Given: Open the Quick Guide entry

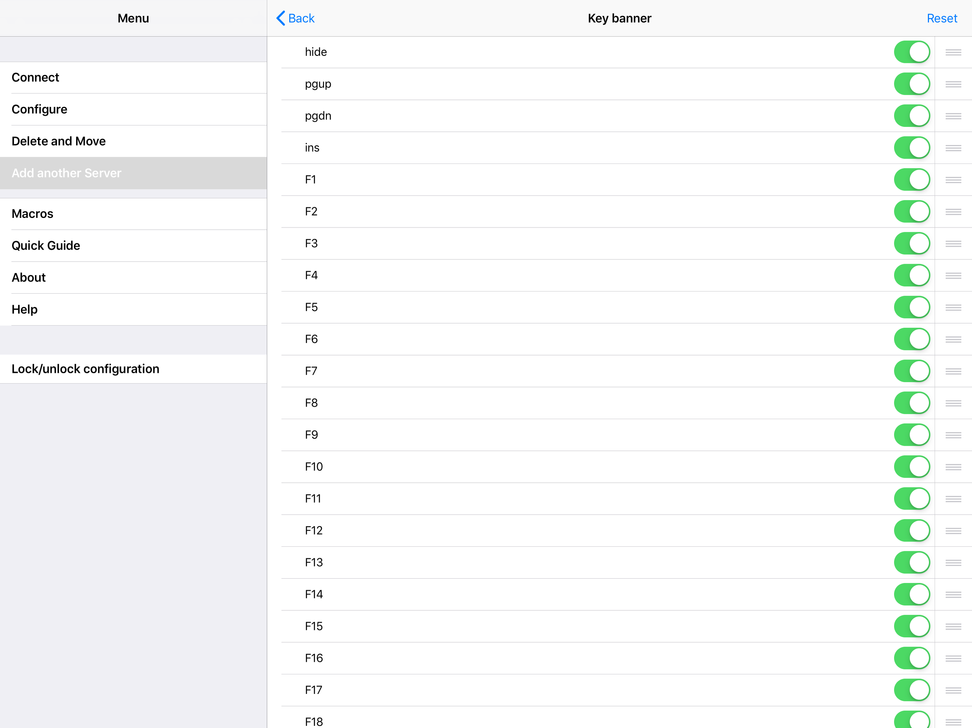Looking at the screenshot, I should [46, 246].
